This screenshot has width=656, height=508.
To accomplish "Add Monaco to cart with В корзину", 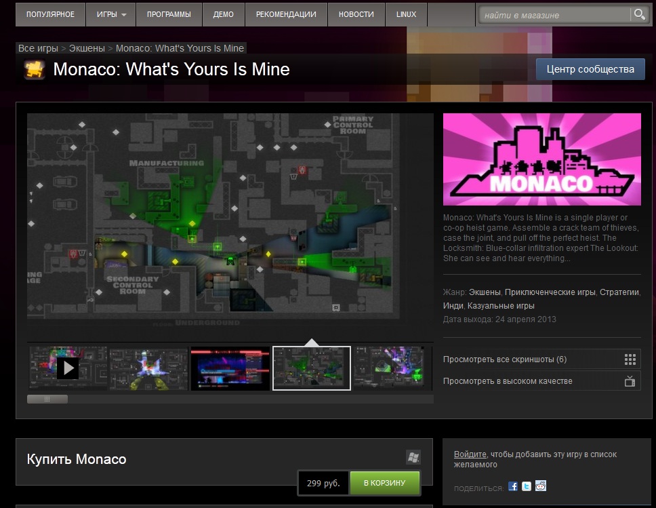I will pos(384,483).
